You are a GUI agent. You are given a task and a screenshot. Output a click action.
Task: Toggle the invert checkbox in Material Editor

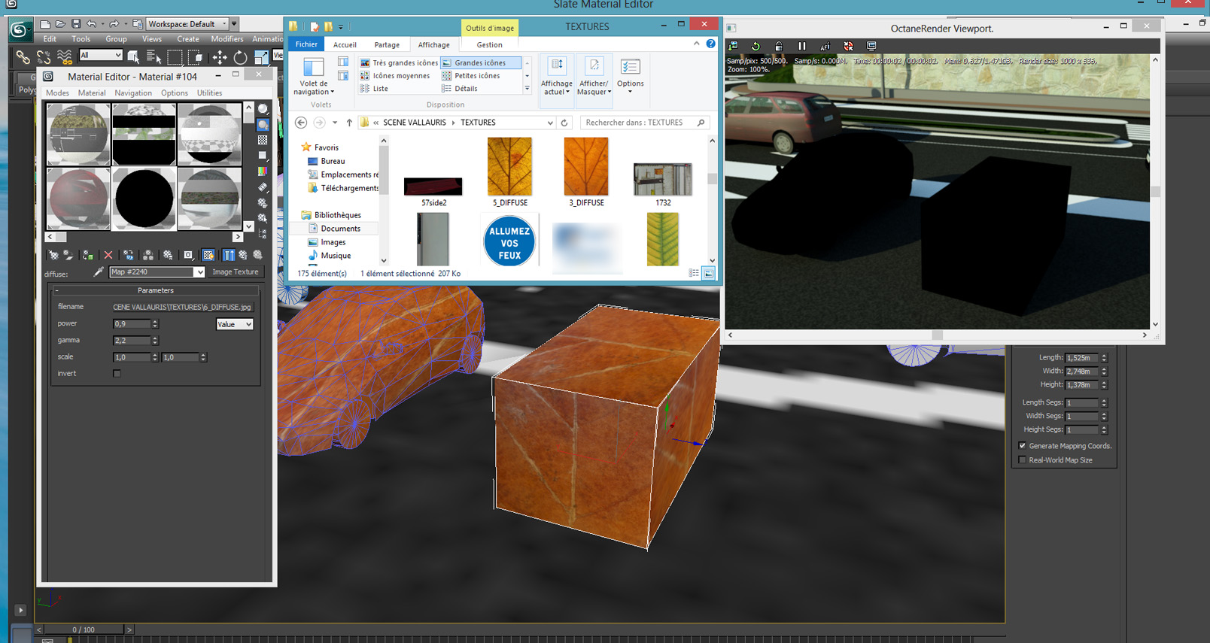pos(117,374)
